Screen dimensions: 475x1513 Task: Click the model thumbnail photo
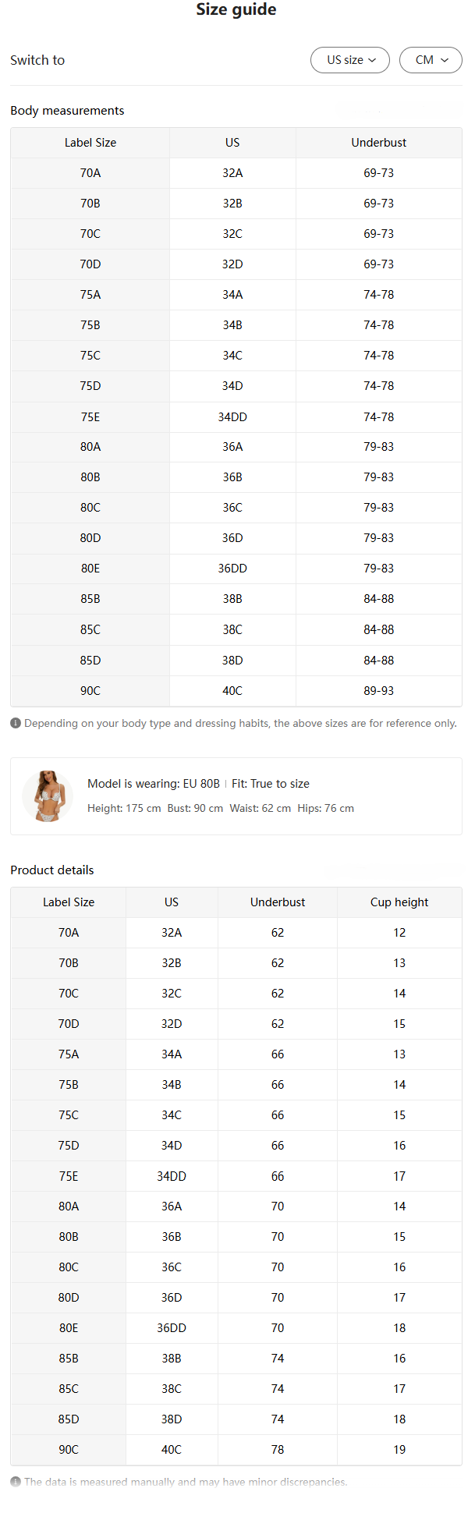[x=48, y=796]
